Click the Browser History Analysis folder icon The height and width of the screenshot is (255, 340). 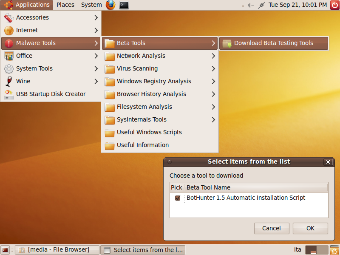point(110,94)
